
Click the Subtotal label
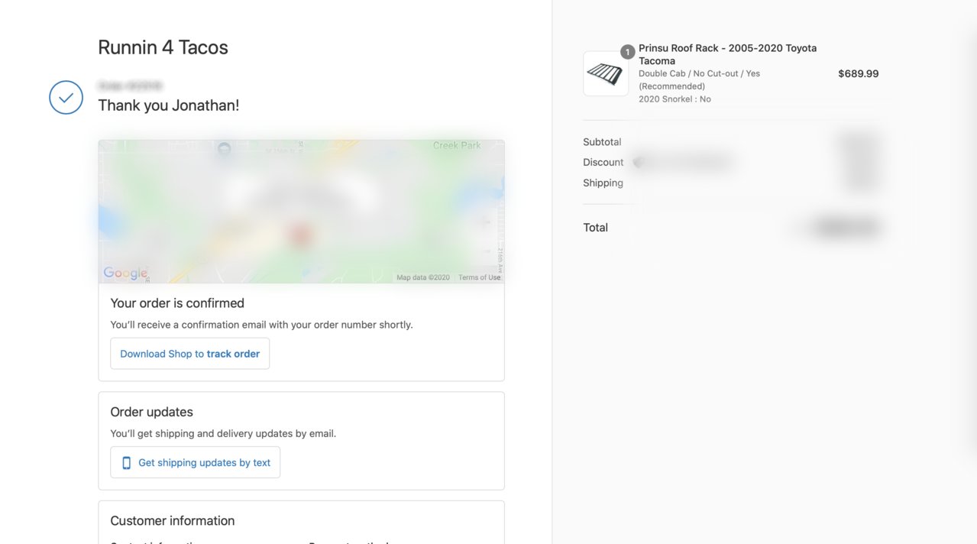point(602,142)
